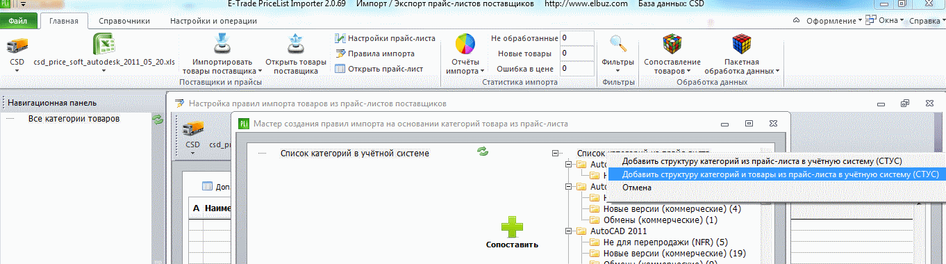The height and width of the screenshot is (264, 946).
Task: Click refresh icon in Навигационная панель
Action: pyautogui.click(x=158, y=119)
